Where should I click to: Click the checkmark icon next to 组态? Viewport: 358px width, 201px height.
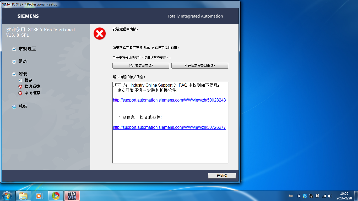pos(14,62)
